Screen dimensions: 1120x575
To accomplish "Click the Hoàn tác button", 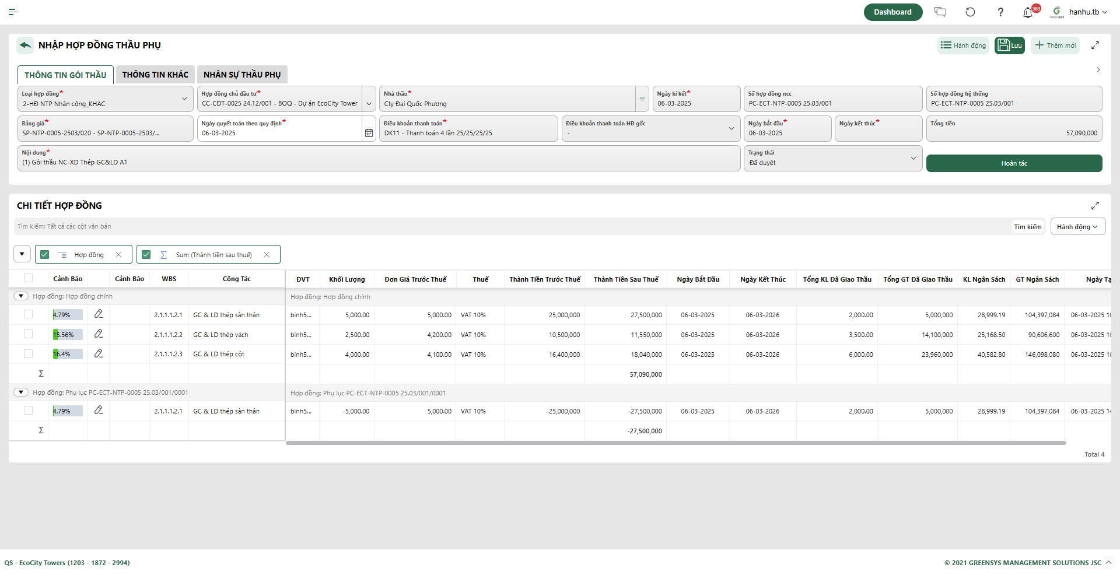I will (1014, 163).
